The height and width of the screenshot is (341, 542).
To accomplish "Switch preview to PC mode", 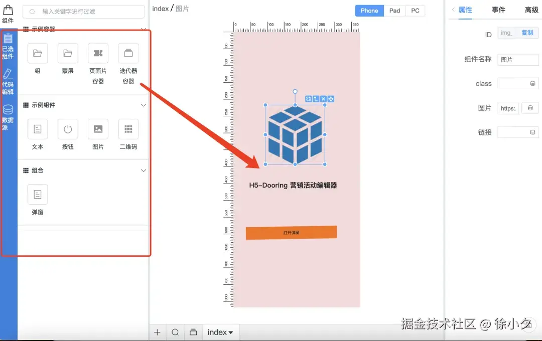I will [415, 11].
